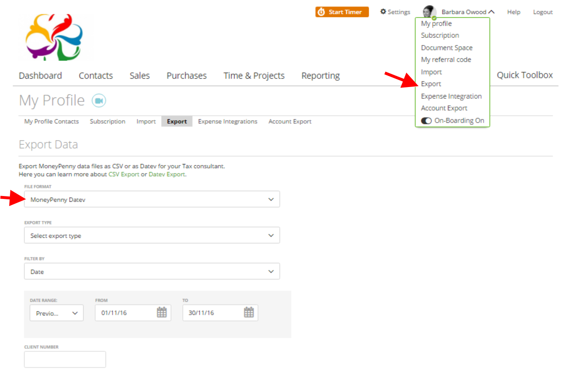
Task: Click Barbara Owood's profile avatar
Action: pyautogui.click(x=429, y=11)
